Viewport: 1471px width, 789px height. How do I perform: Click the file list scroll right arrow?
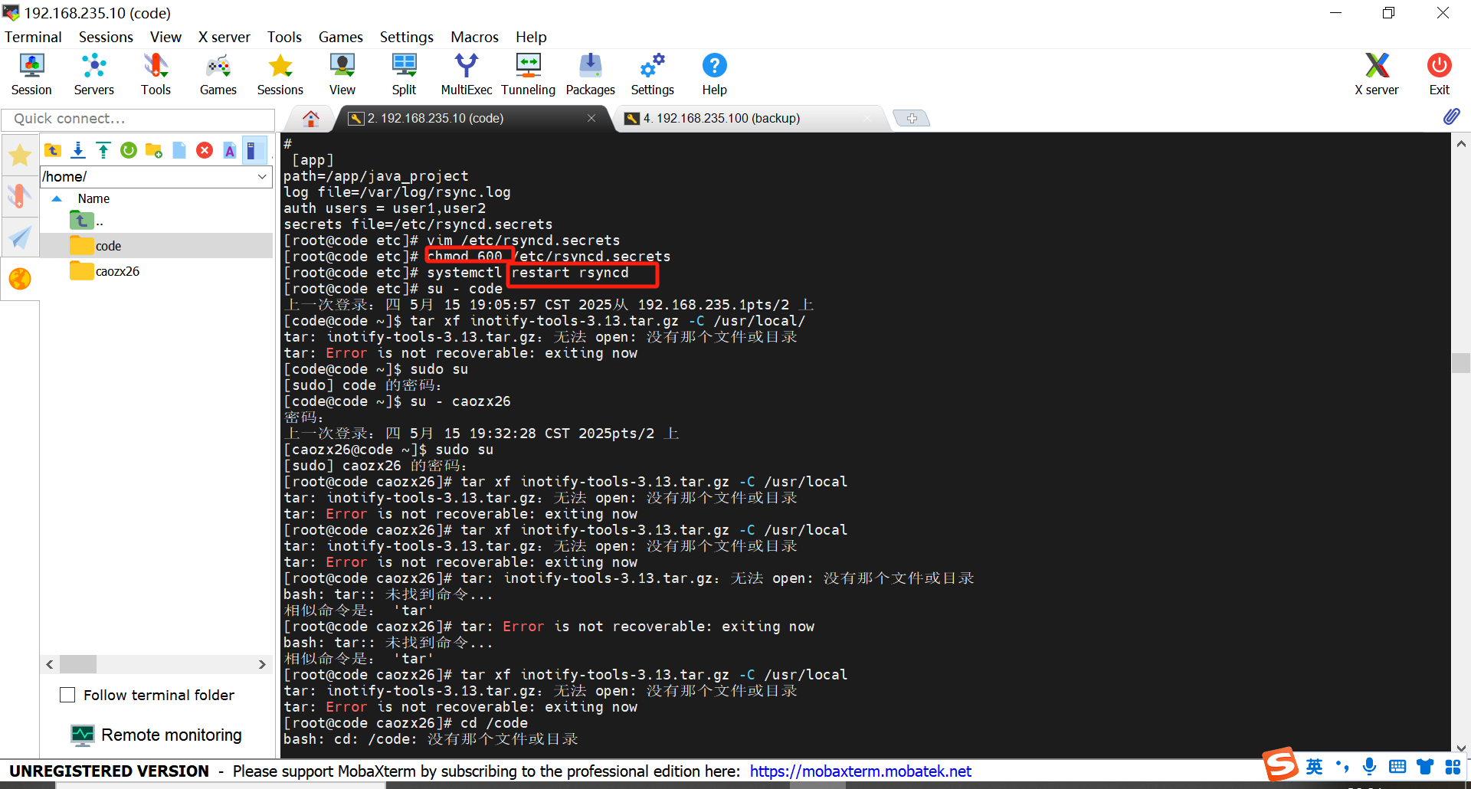262,664
